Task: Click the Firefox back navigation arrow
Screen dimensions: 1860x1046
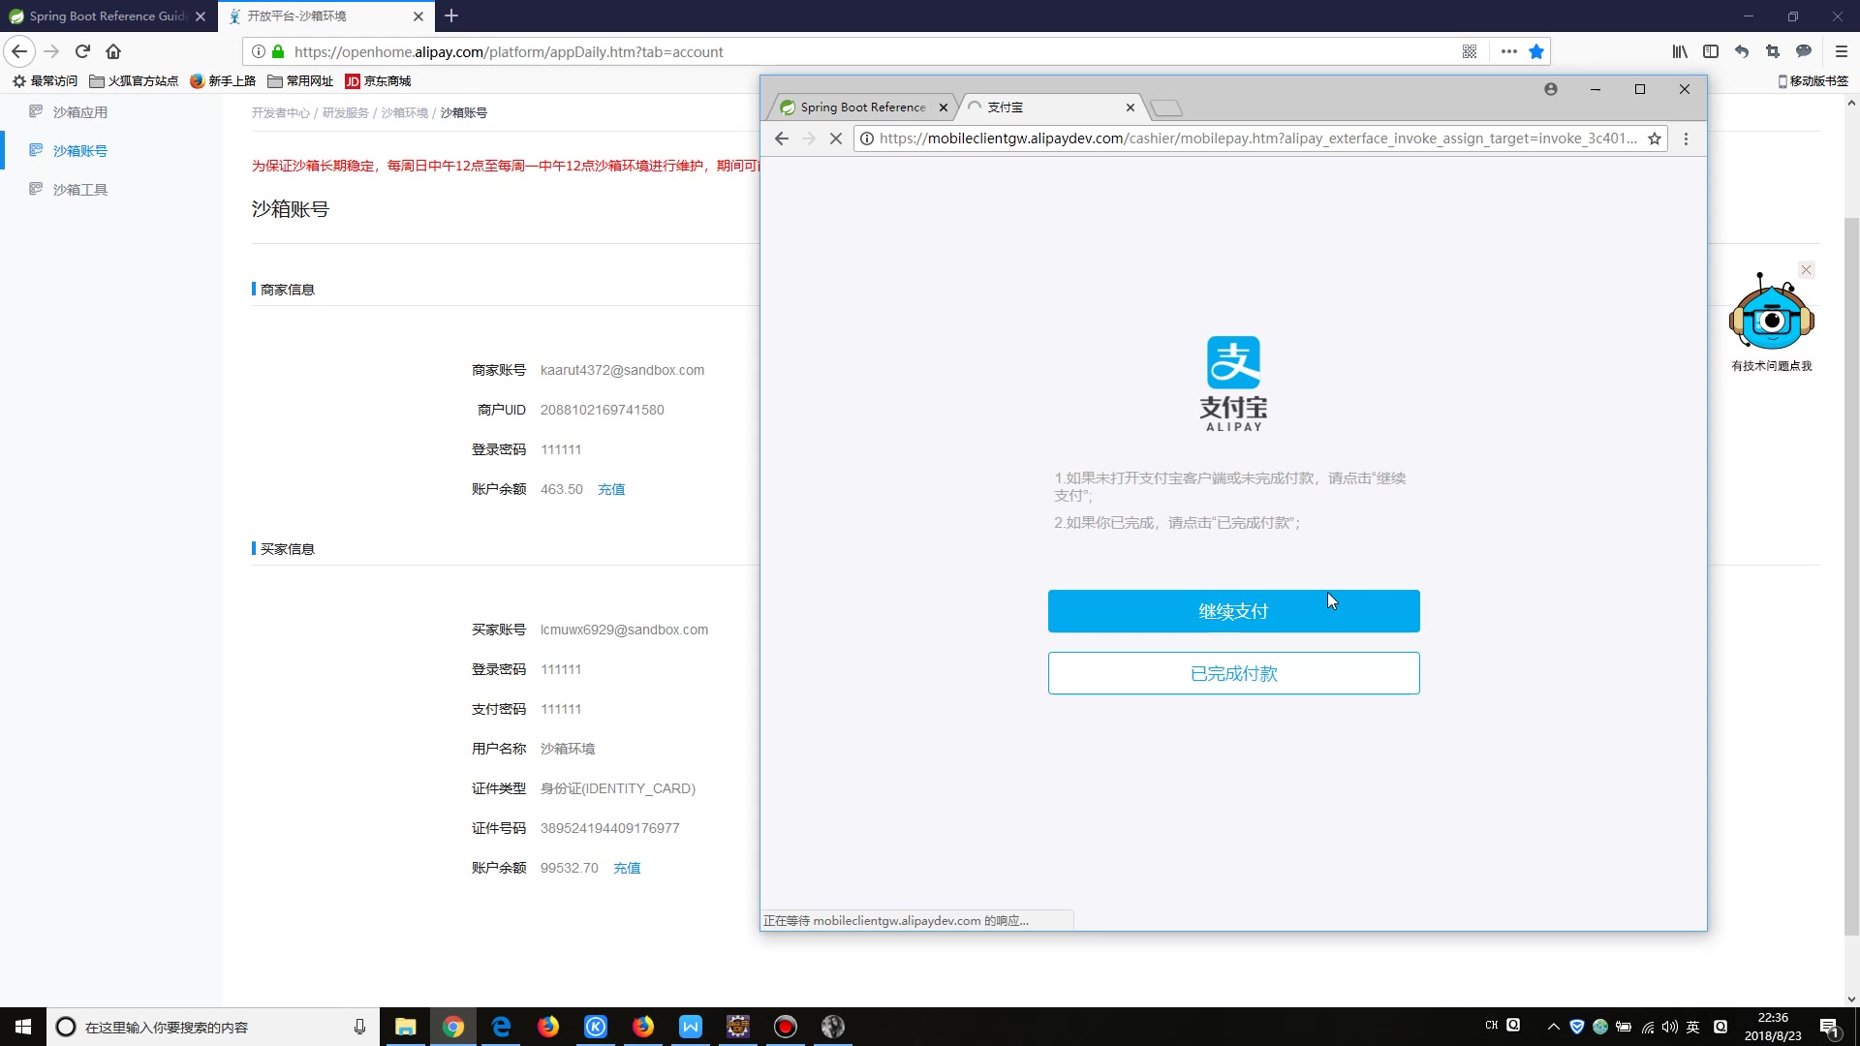Action: coord(19,51)
